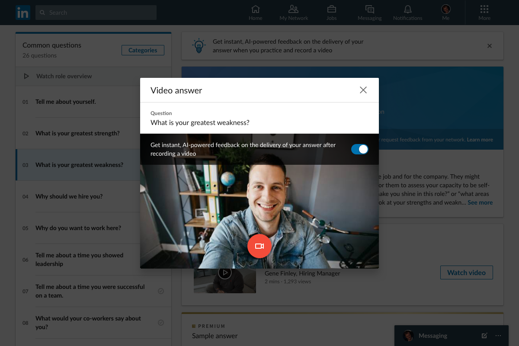Start recording with the red camera button
This screenshot has width=519, height=346.
tap(259, 246)
